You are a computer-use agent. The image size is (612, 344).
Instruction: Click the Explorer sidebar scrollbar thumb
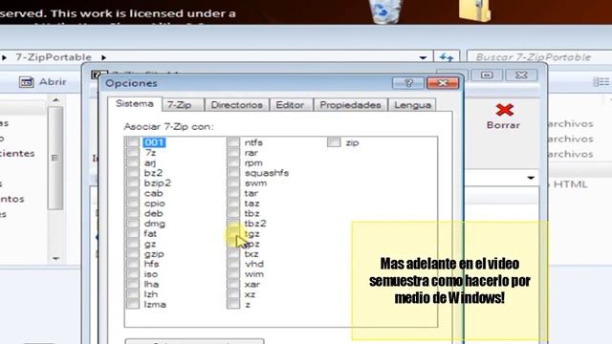pyautogui.click(x=55, y=158)
